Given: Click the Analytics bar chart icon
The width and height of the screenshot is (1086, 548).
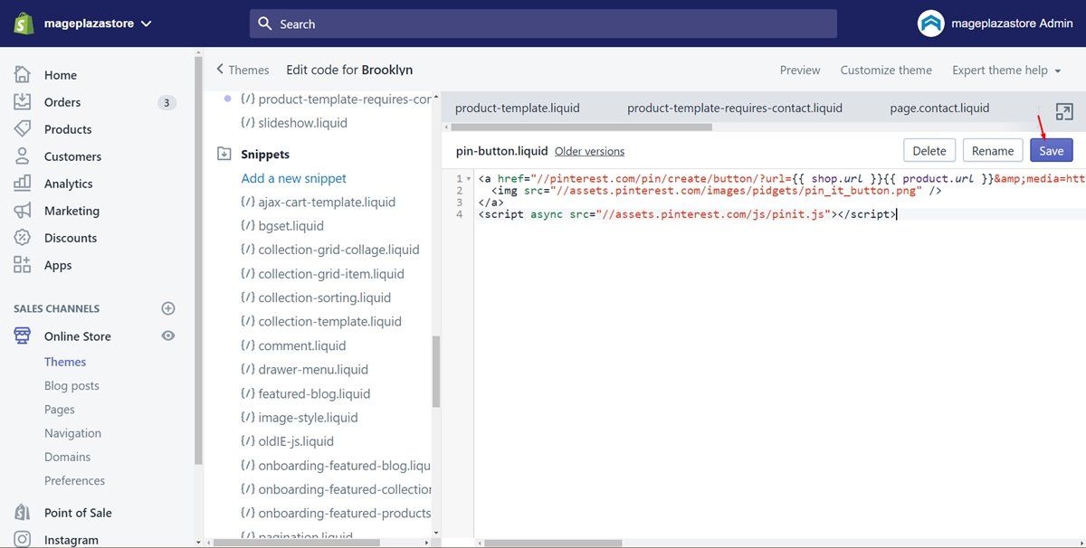Looking at the screenshot, I should click(x=23, y=184).
